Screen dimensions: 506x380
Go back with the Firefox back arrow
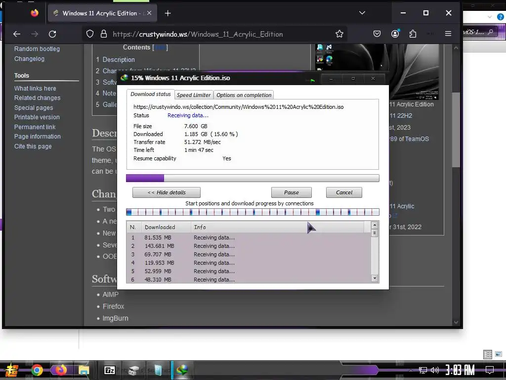click(x=17, y=34)
